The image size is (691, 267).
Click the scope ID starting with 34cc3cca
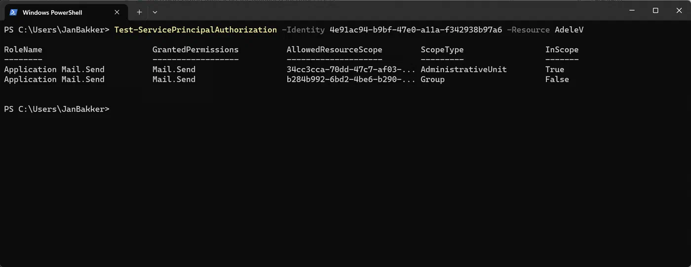[351, 70]
